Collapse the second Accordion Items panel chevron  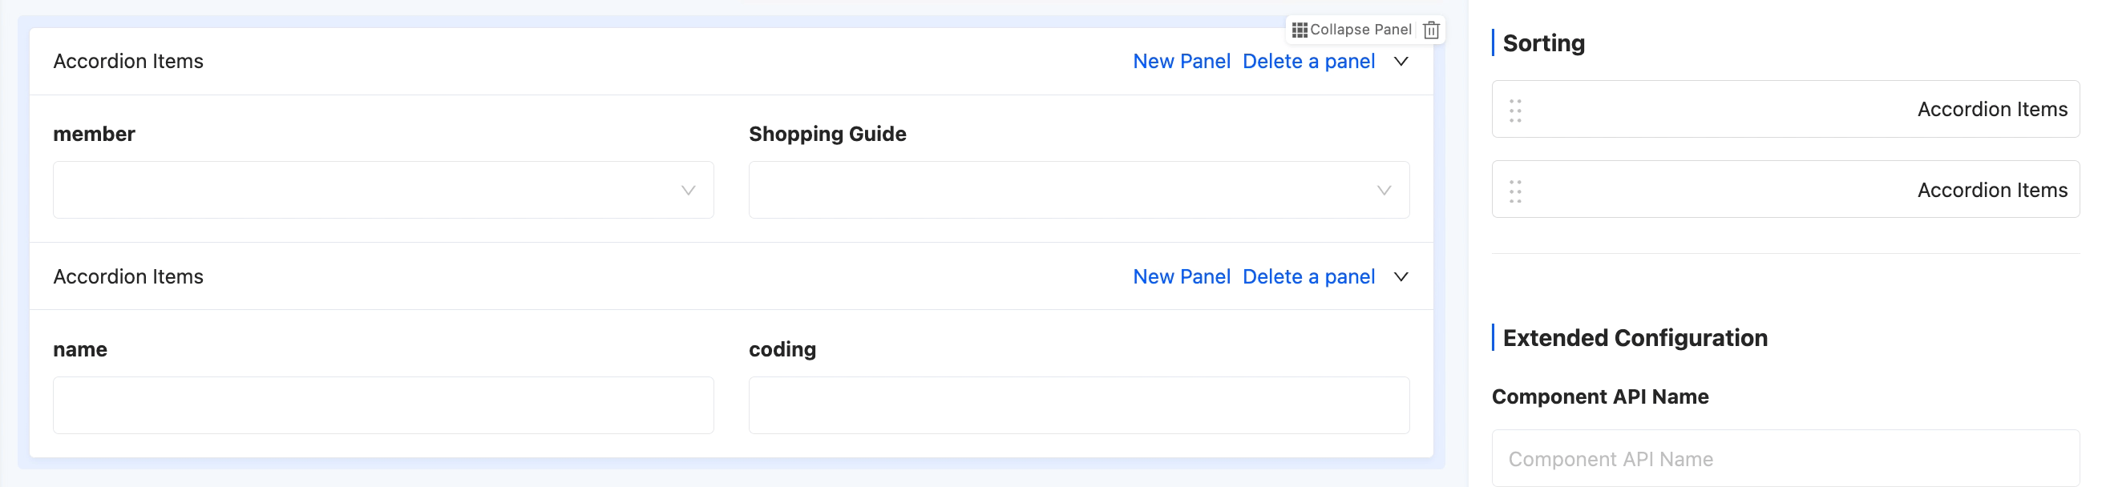(1401, 277)
